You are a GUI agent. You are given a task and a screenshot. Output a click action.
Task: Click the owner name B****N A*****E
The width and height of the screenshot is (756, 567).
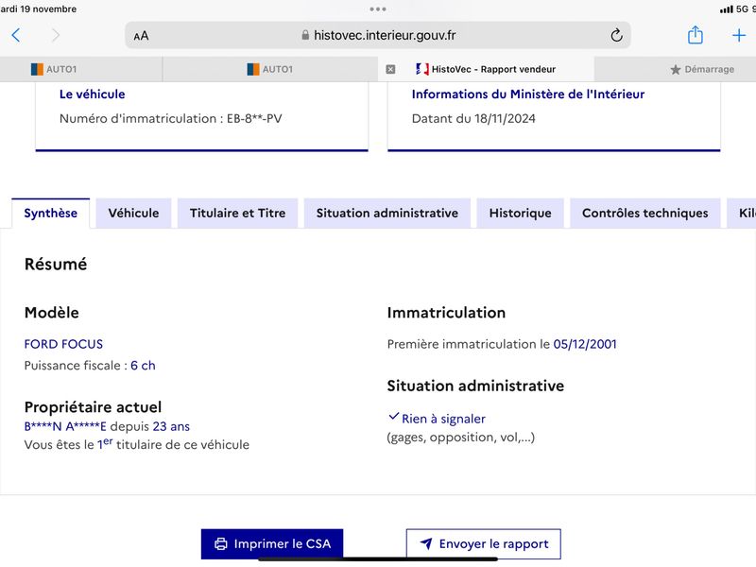click(65, 427)
